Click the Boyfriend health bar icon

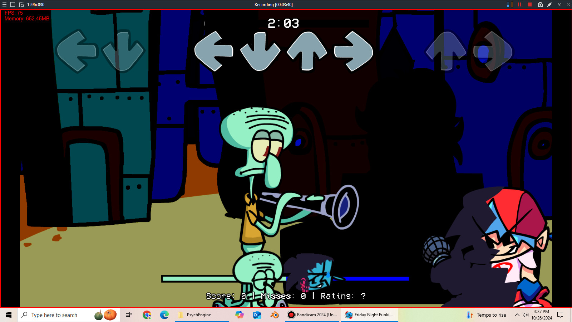(314, 273)
